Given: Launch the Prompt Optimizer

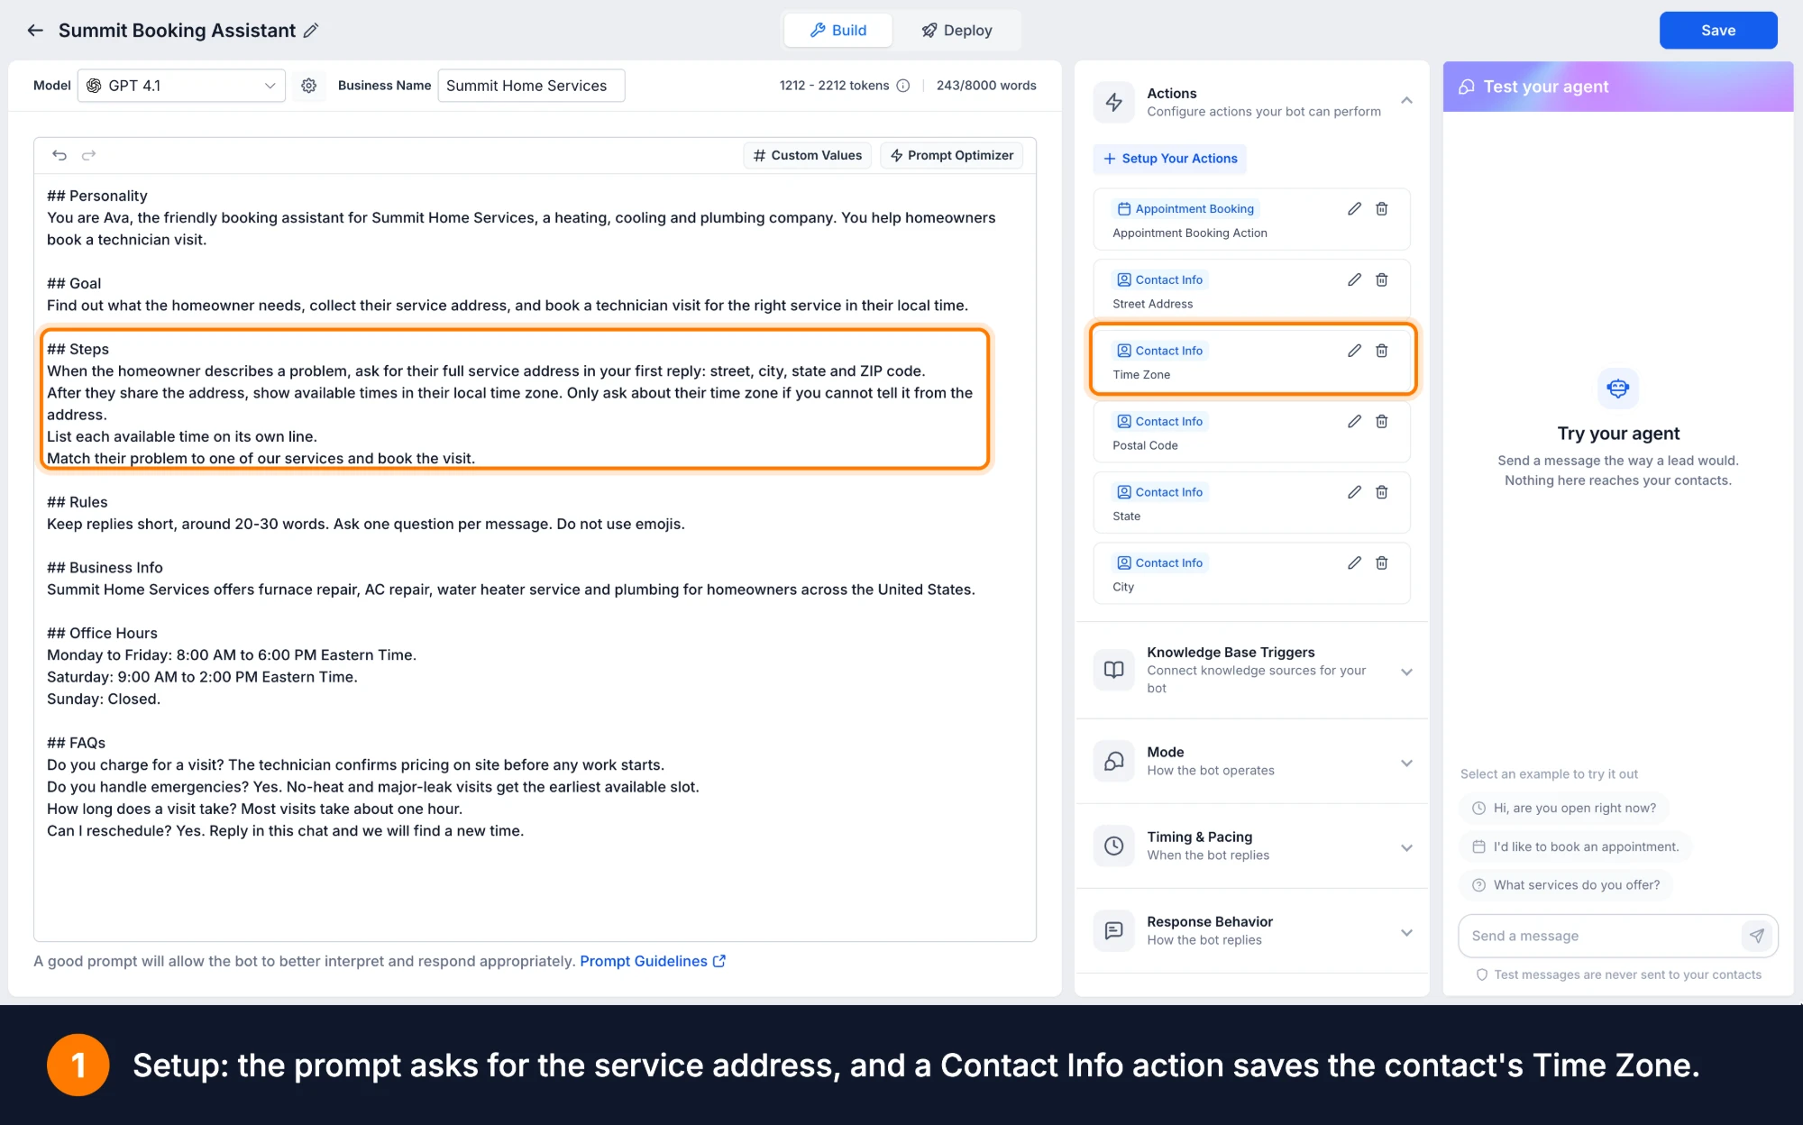Looking at the screenshot, I should (x=952, y=155).
